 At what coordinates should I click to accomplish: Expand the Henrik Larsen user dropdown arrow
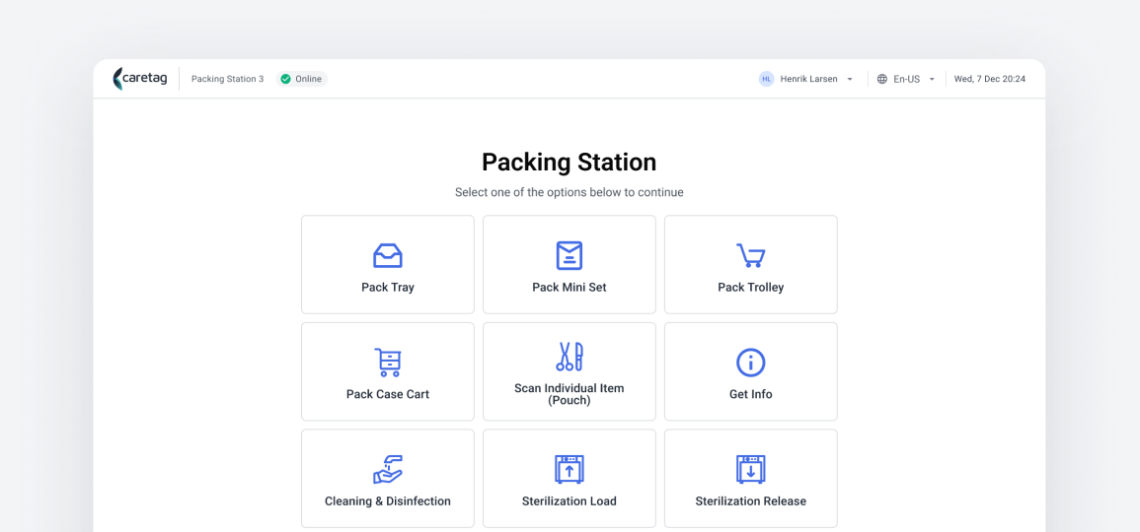[x=850, y=79]
